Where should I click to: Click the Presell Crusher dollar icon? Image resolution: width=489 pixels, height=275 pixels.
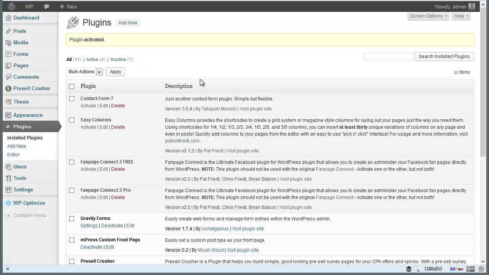[x=8, y=89]
